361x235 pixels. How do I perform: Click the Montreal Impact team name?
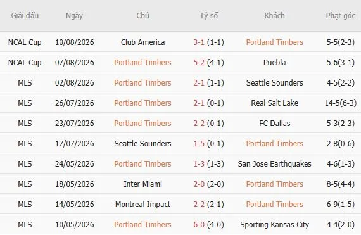click(142, 204)
